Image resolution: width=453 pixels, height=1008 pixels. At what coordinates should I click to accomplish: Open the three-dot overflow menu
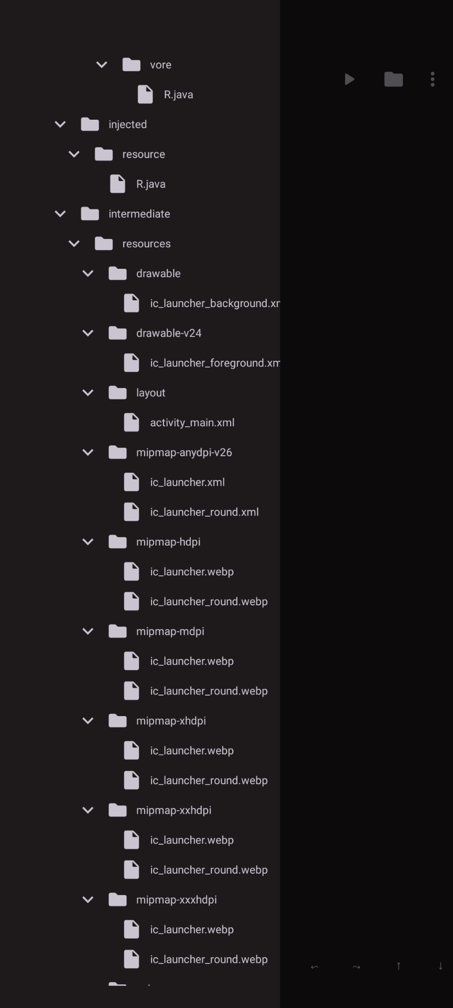coord(433,79)
